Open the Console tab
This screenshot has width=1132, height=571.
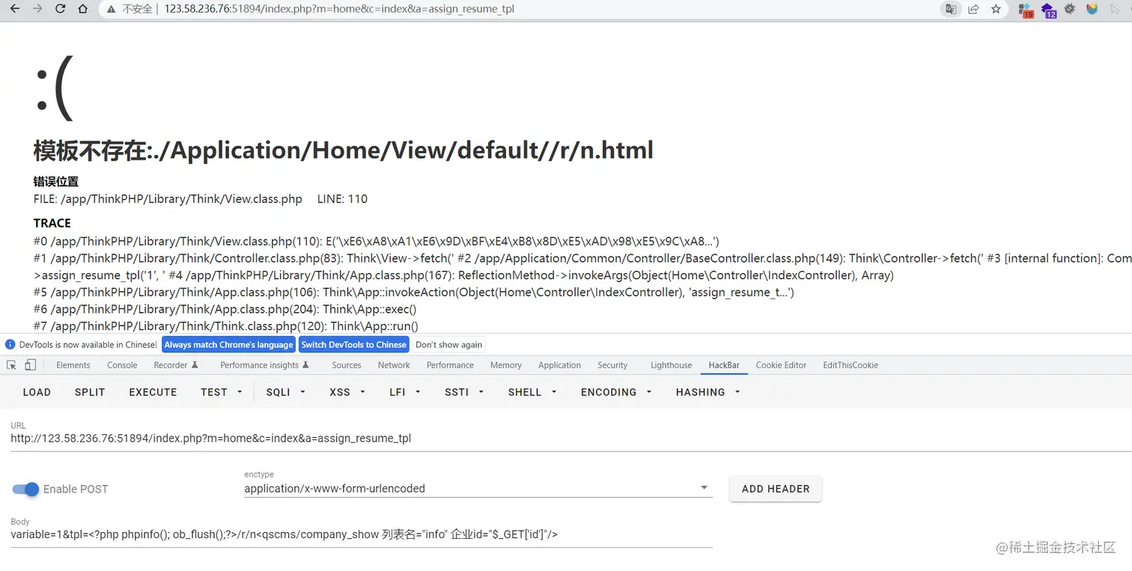click(x=122, y=365)
